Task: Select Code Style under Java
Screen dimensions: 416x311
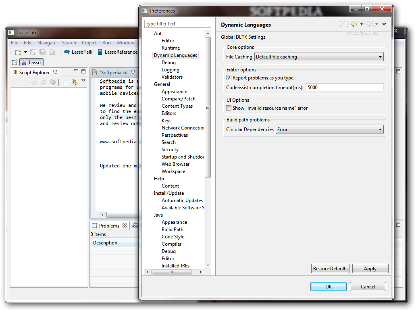Action: pos(173,237)
